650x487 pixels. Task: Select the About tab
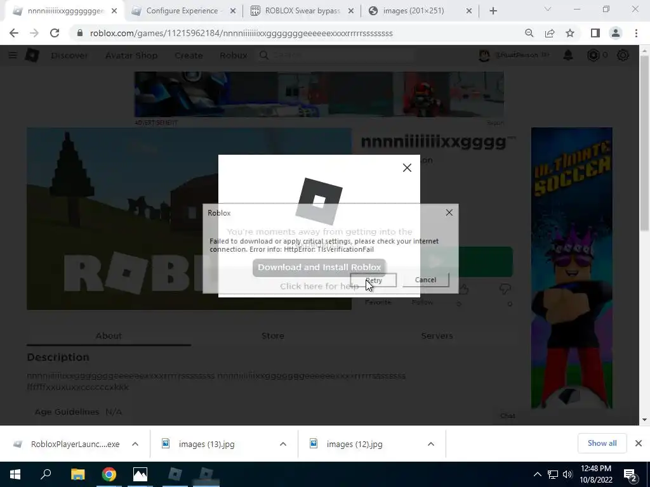109,336
